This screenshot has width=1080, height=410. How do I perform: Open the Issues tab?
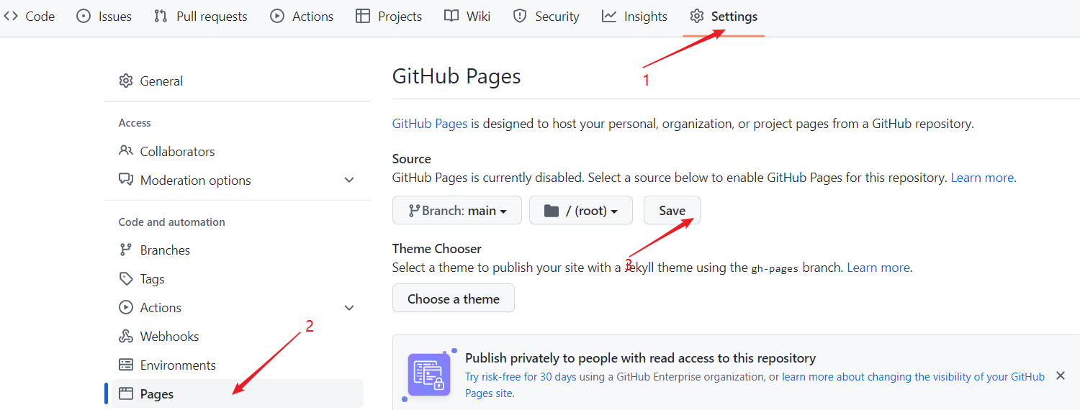click(x=104, y=16)
